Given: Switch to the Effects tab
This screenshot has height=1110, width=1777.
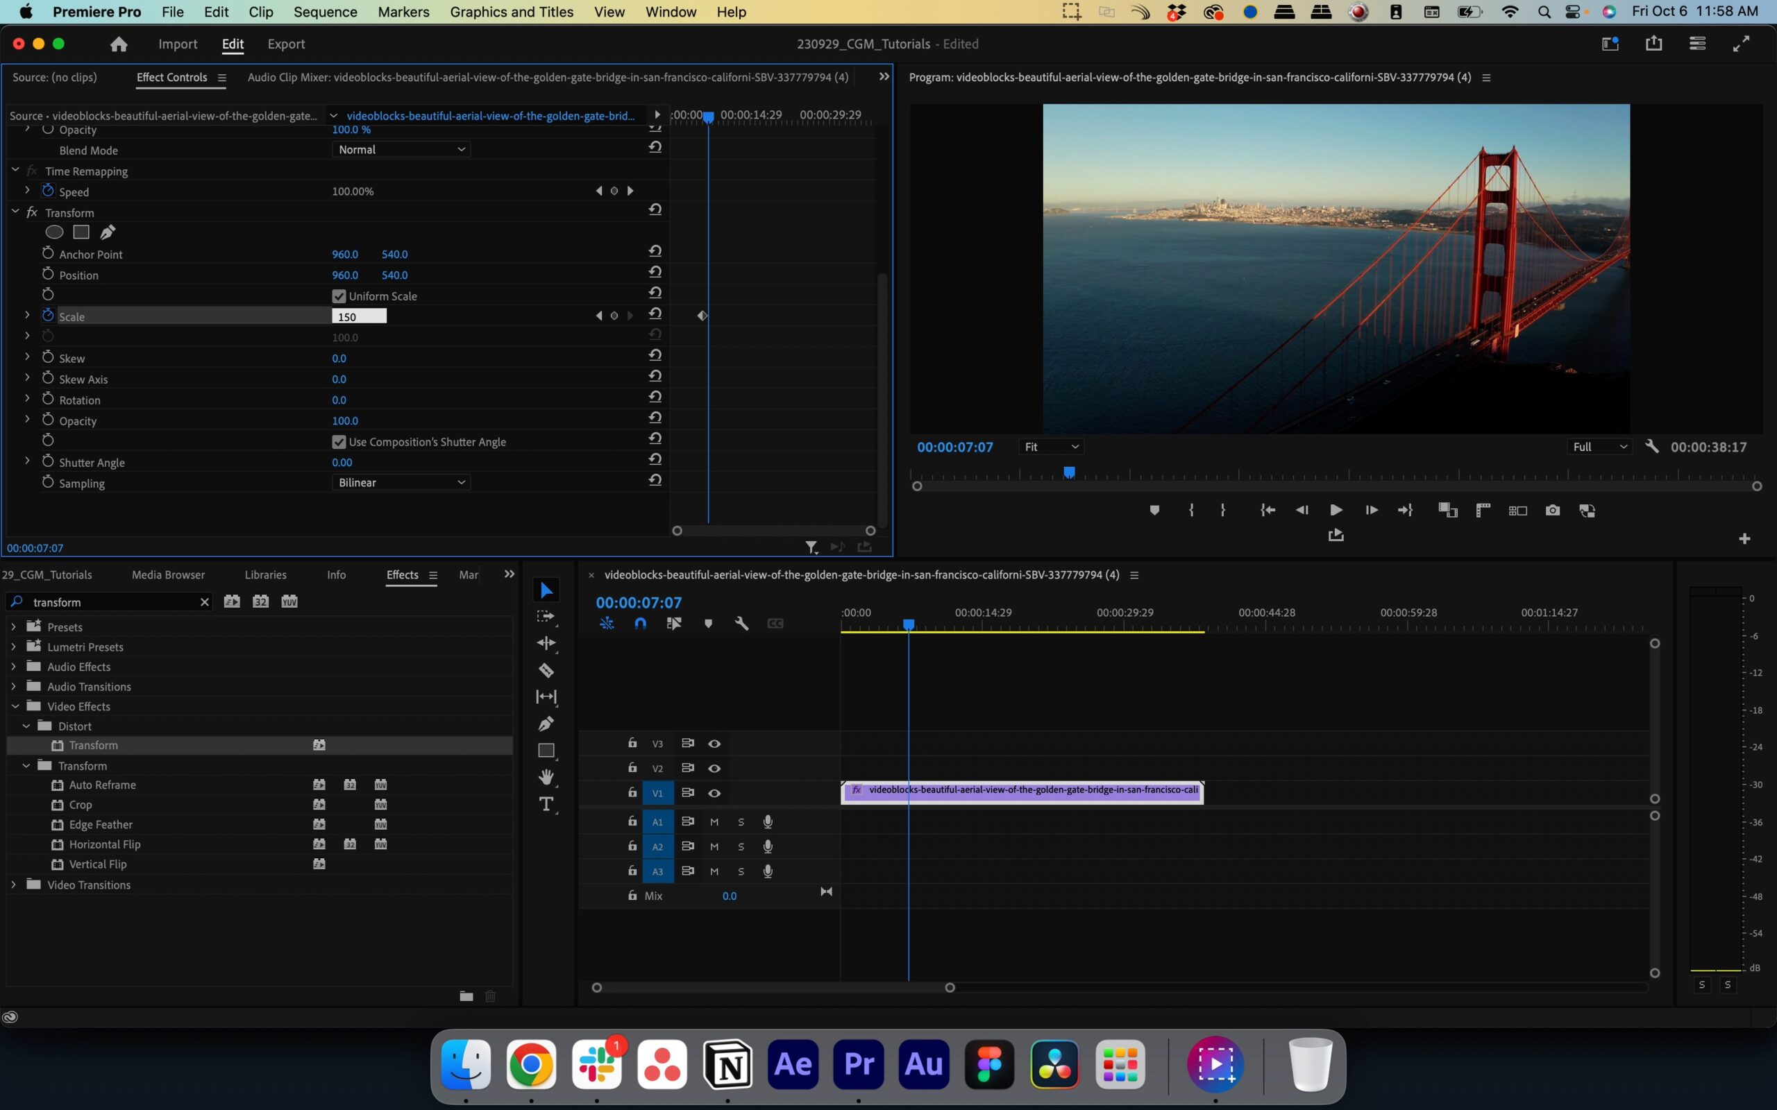Looking at the screenshot, I should (x=402, y=574).
